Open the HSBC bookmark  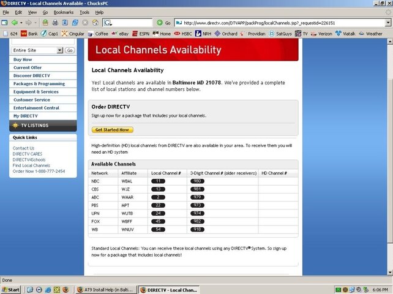pyautogui.click(x=183, y=34)
